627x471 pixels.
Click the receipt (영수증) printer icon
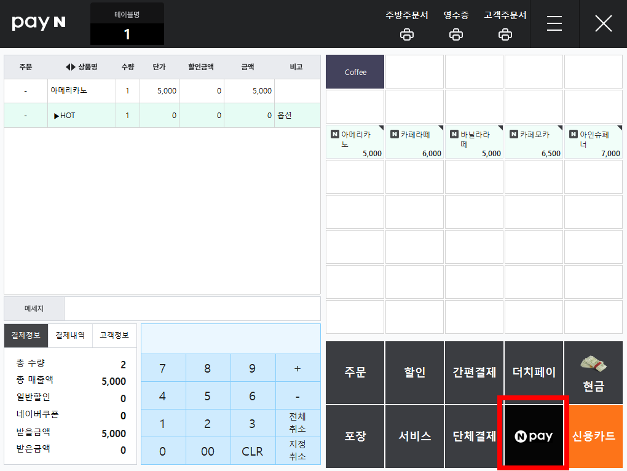coord(456,35)
